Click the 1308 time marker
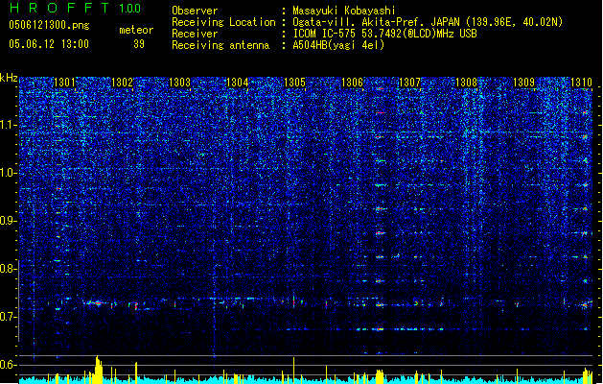This screenshot has height=384, width=603. click(467, 83)
